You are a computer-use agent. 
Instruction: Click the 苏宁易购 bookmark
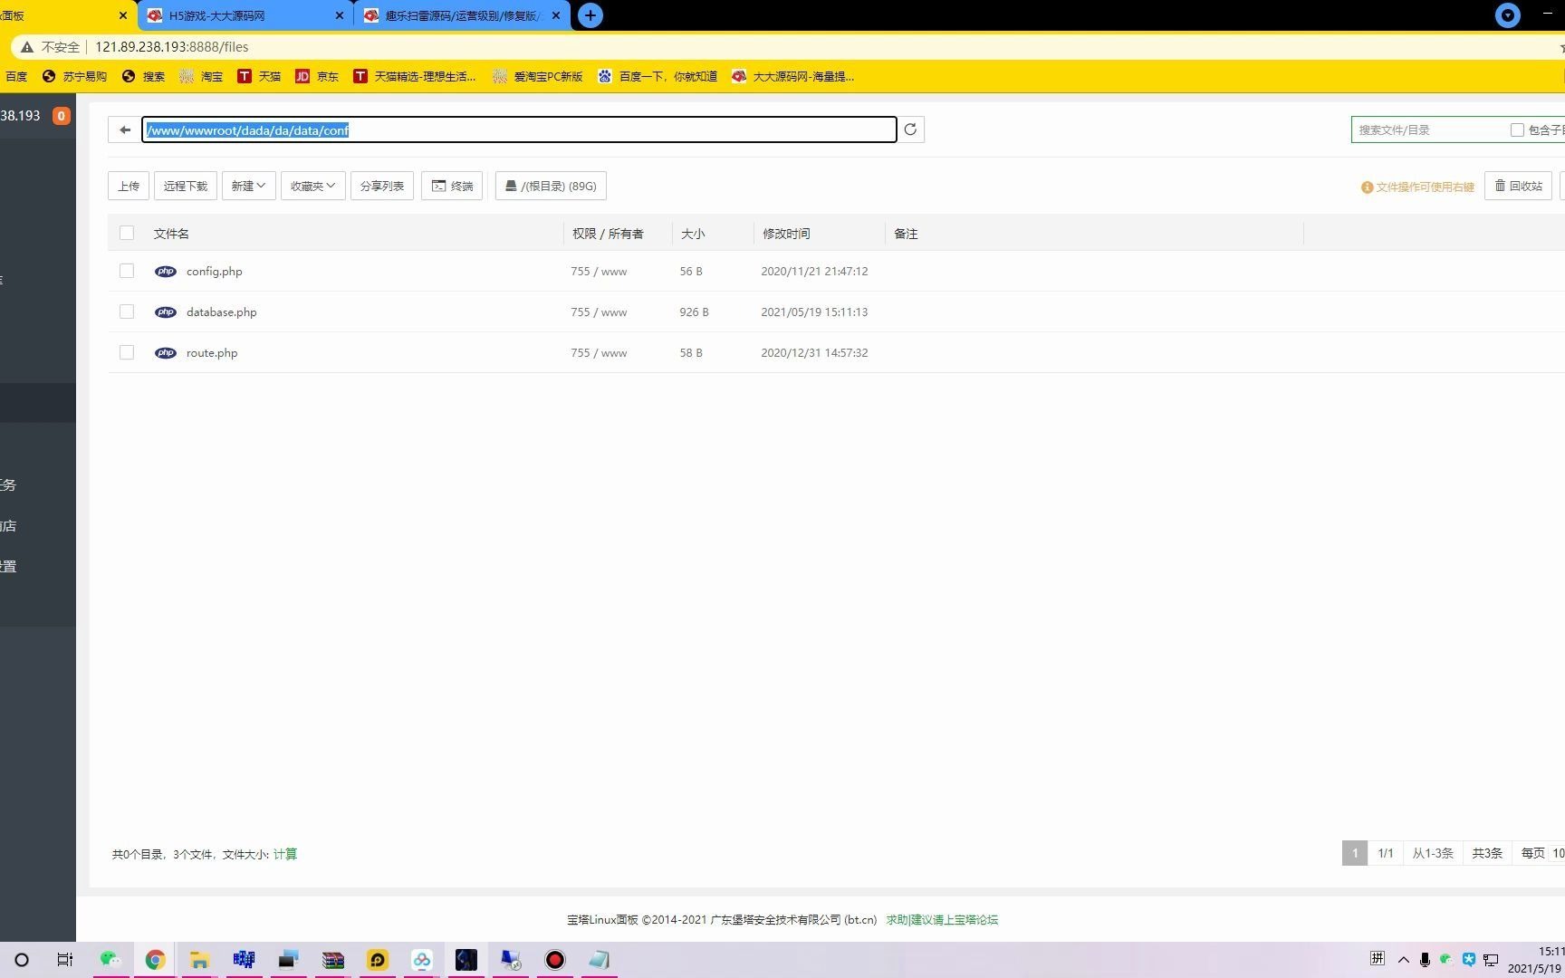[x=74, y=76]
